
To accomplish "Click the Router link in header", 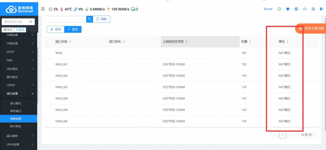I will click(x=268, y=9).
